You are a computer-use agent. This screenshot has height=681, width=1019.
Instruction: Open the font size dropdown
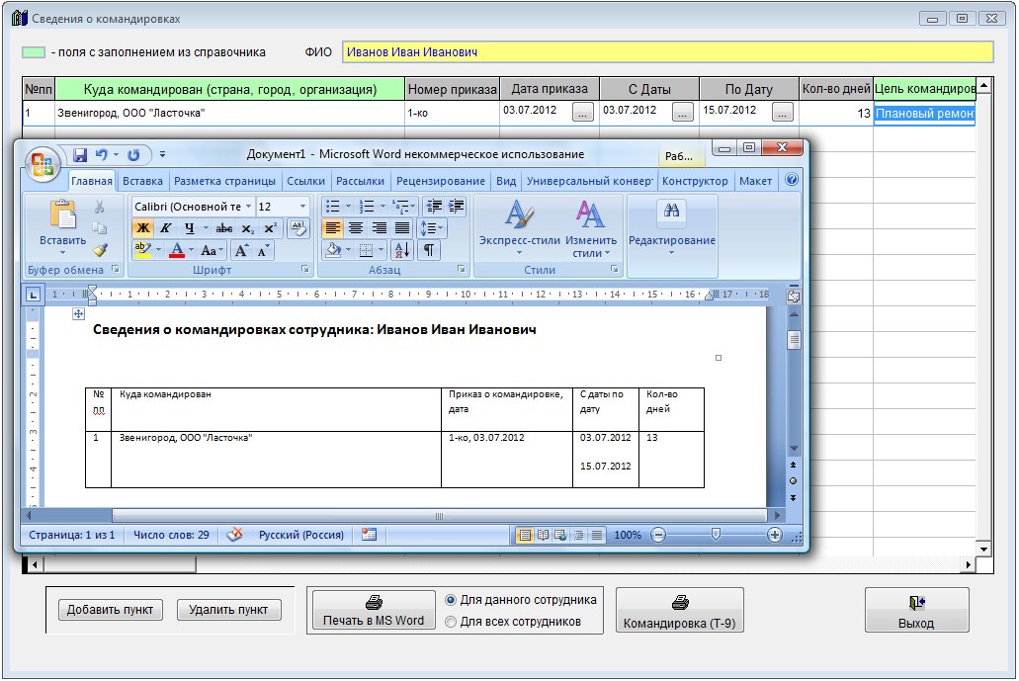tap(302, 207)
